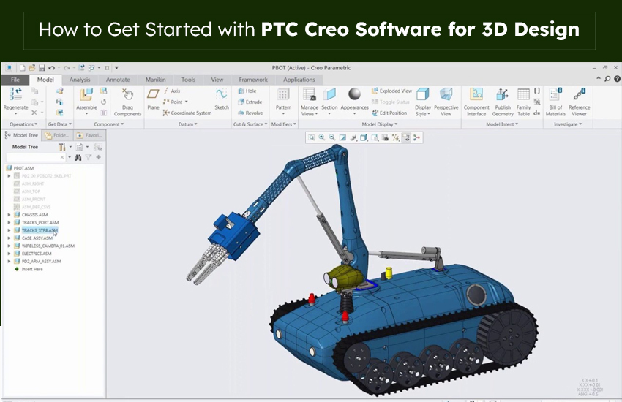Expand the Get Data group dropdown
The image size is (622, 402).
pyautogui.click(x=60, y=124)
